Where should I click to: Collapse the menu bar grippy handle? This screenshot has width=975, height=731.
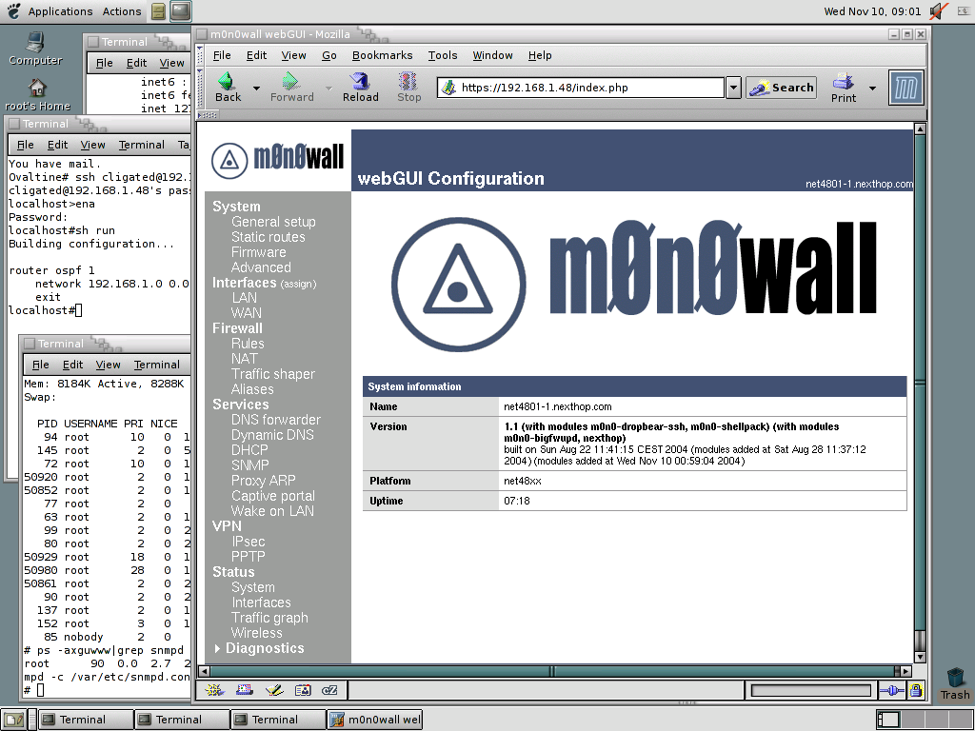(200, 55)
